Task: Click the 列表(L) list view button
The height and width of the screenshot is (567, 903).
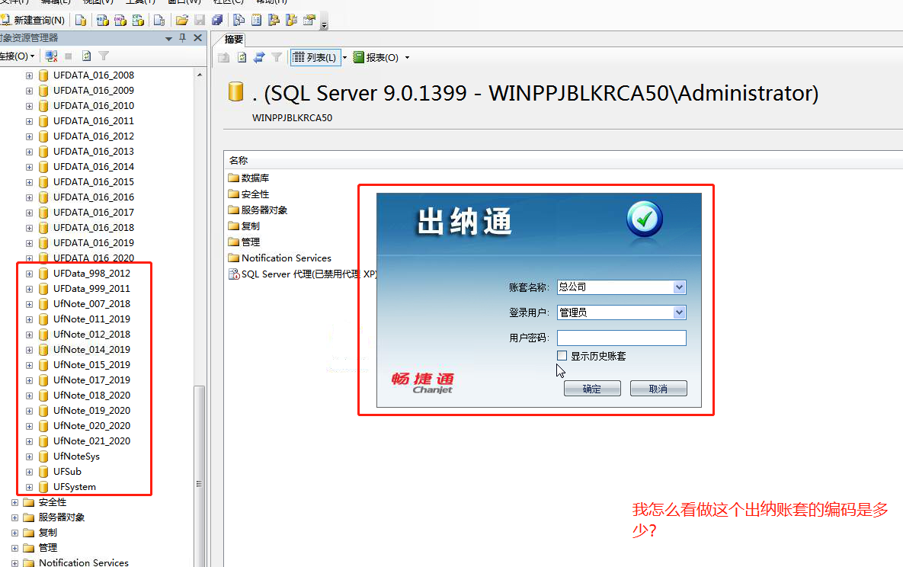Action: point(315,58)
